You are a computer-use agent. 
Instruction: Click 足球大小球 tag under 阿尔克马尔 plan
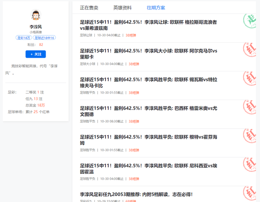[x=88, y=64]
